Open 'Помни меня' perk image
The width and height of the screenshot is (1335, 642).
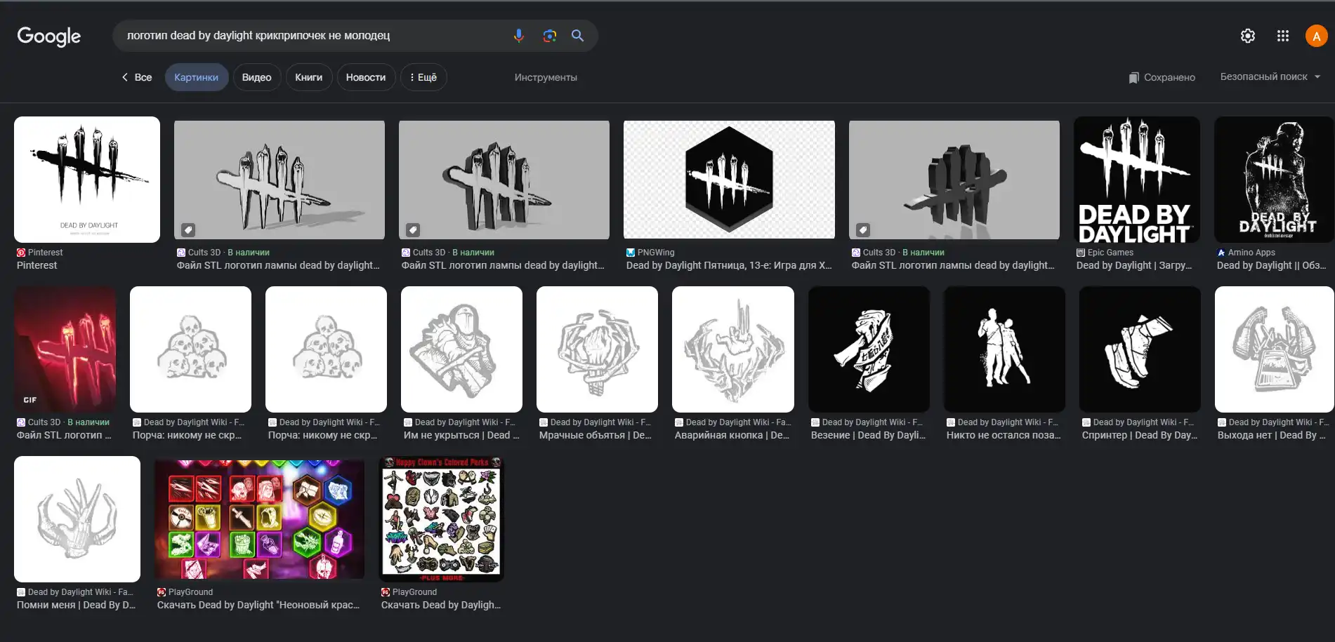[x=77, y=519]
